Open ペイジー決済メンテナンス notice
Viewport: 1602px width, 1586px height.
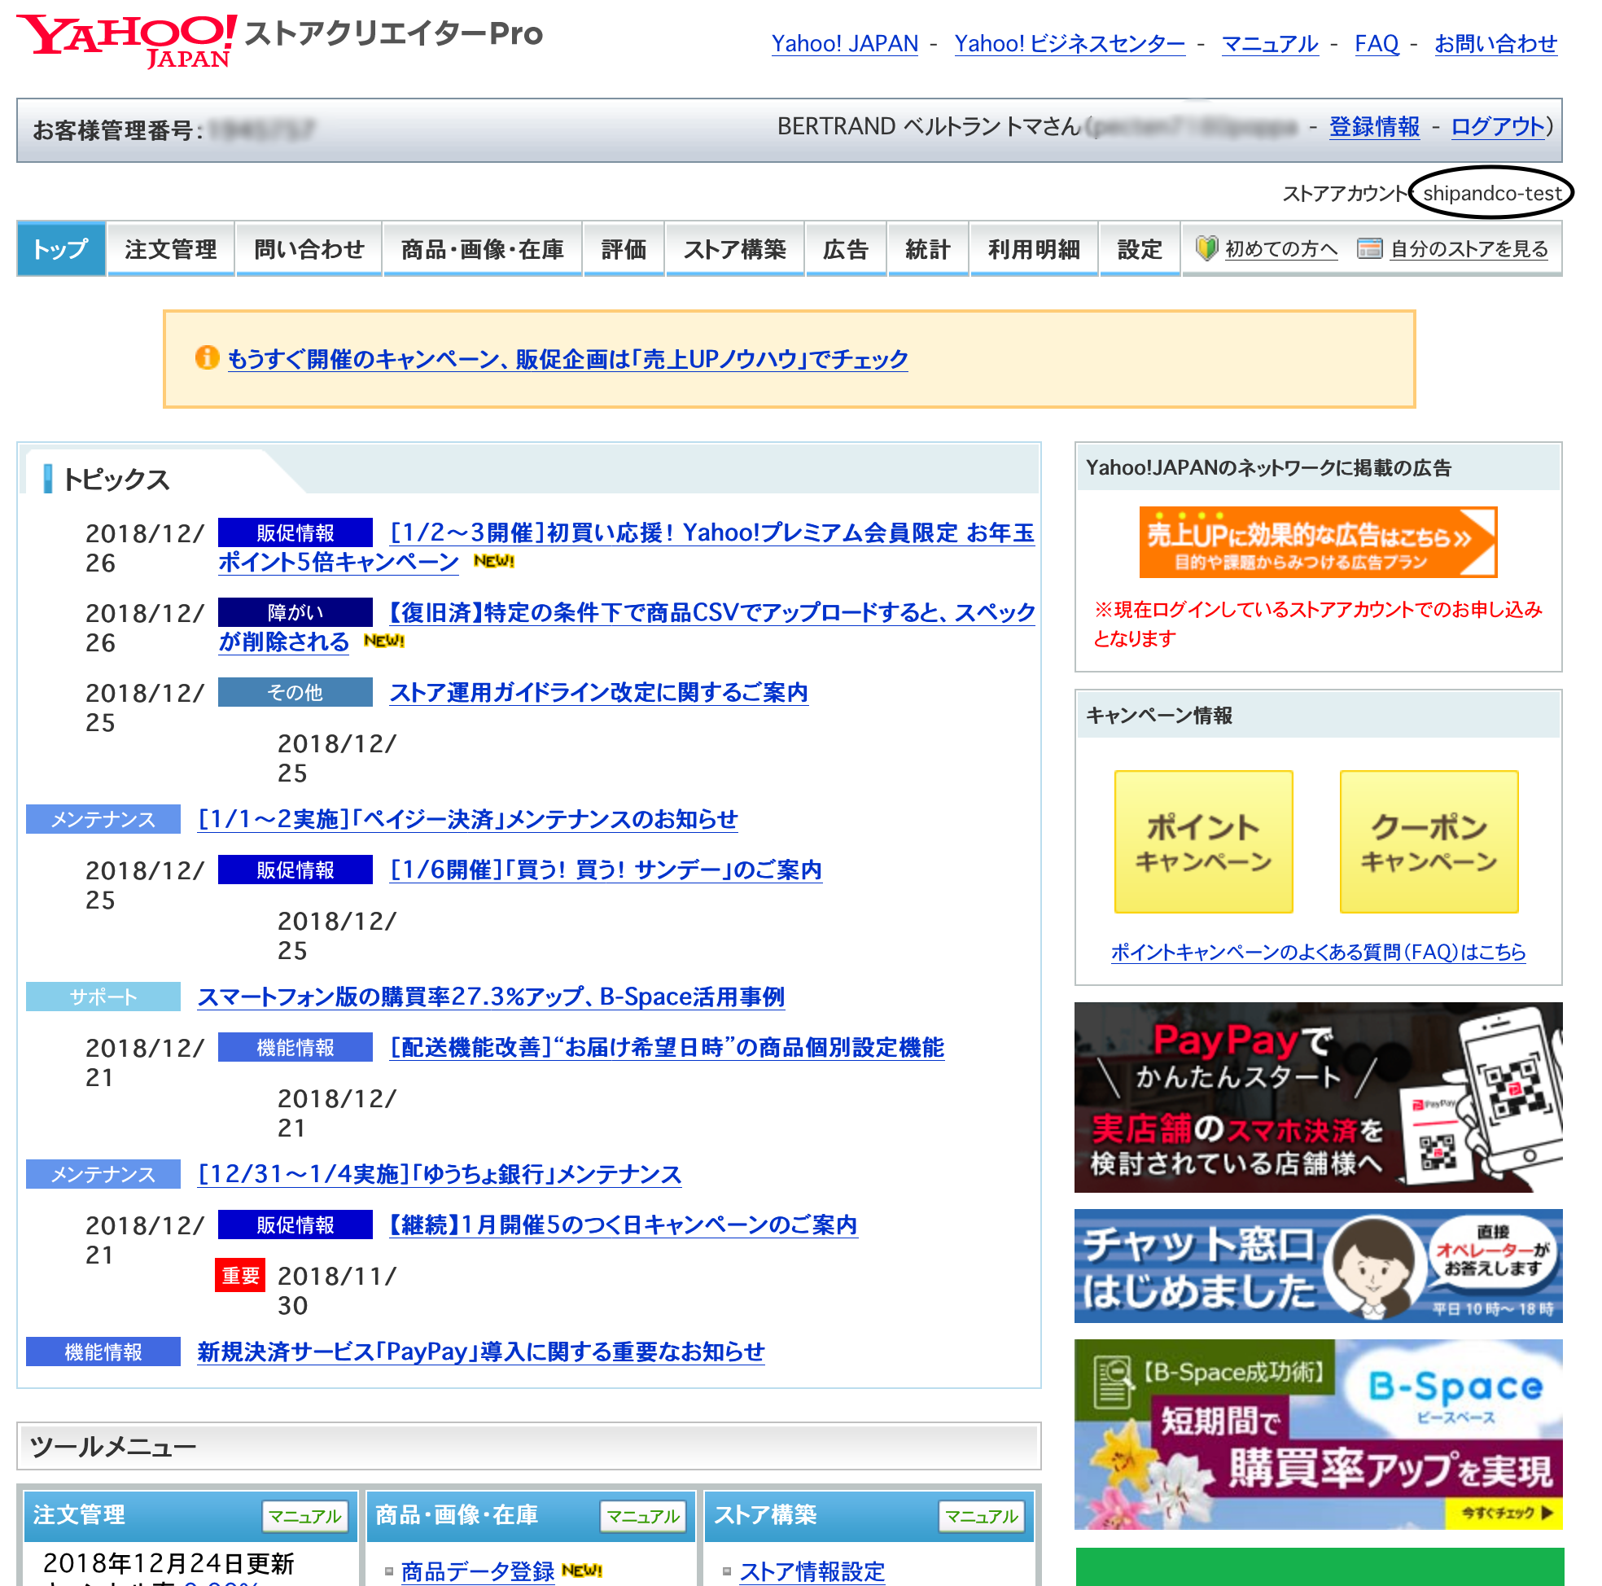point(468,820)
